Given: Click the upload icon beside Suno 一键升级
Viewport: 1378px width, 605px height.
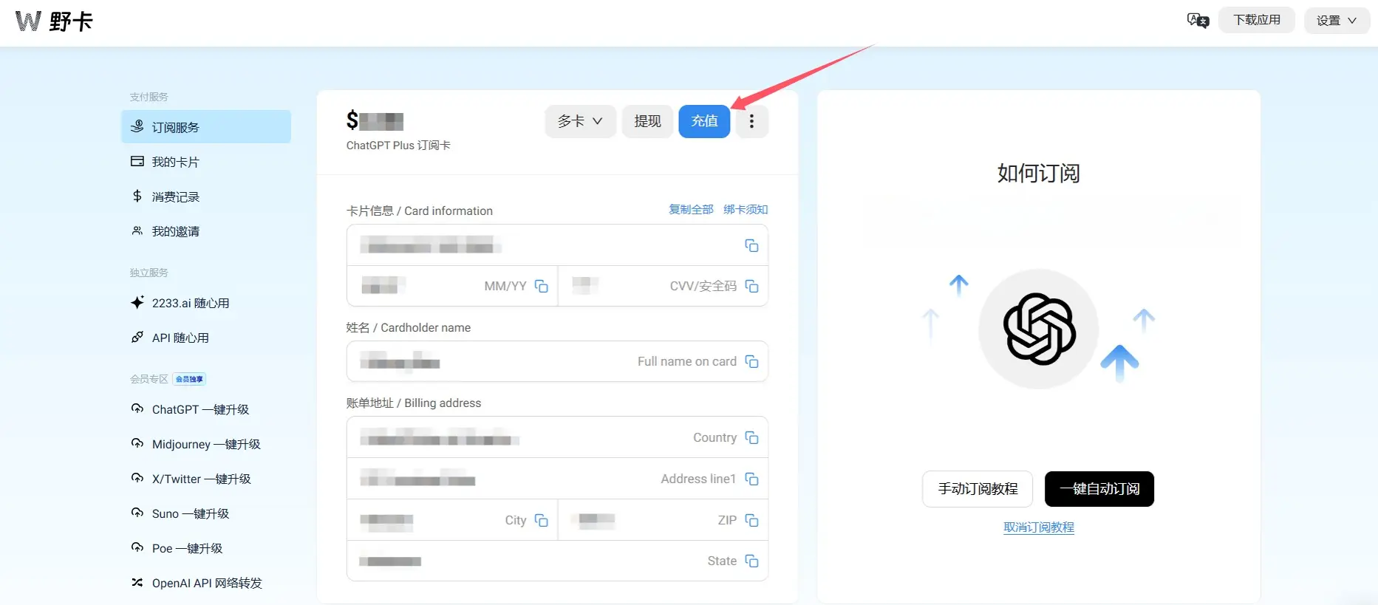Looking at the screenshot, I should coord(137,512).
